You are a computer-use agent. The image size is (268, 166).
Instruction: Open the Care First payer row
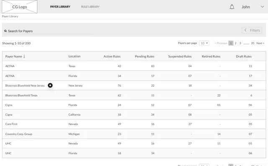tap(134, 124)
